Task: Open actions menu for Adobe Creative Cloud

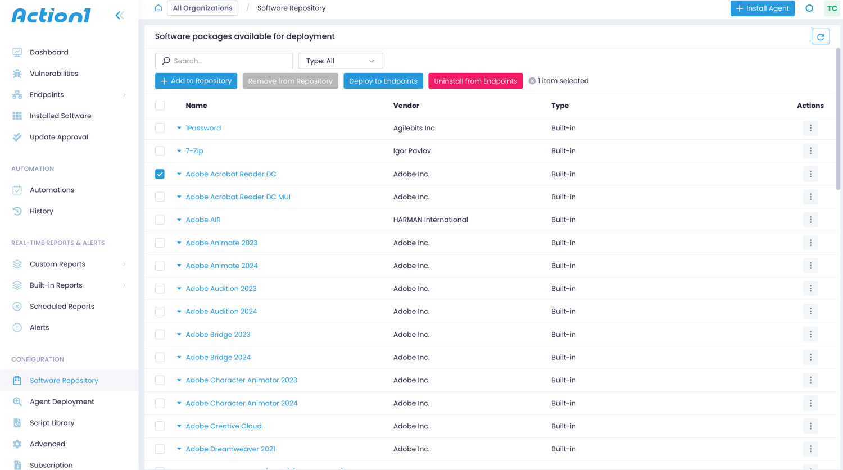Action: pyautogui.click(x=810, y=426)
